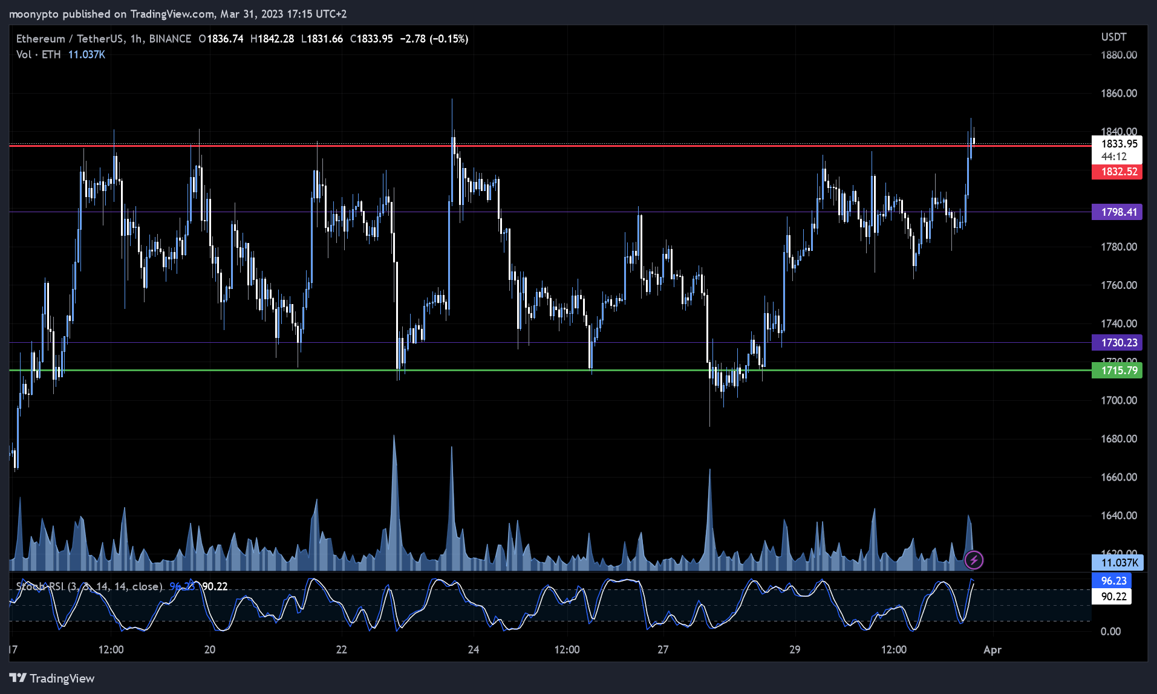Click the 44:12 candle countdown timer
Viewport: 1157px width, 694px height.
click(1114, 157)
